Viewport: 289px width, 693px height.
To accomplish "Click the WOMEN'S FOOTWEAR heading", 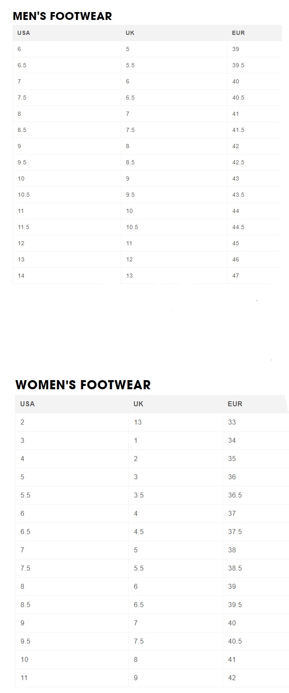I will click(x=83, y=385).
